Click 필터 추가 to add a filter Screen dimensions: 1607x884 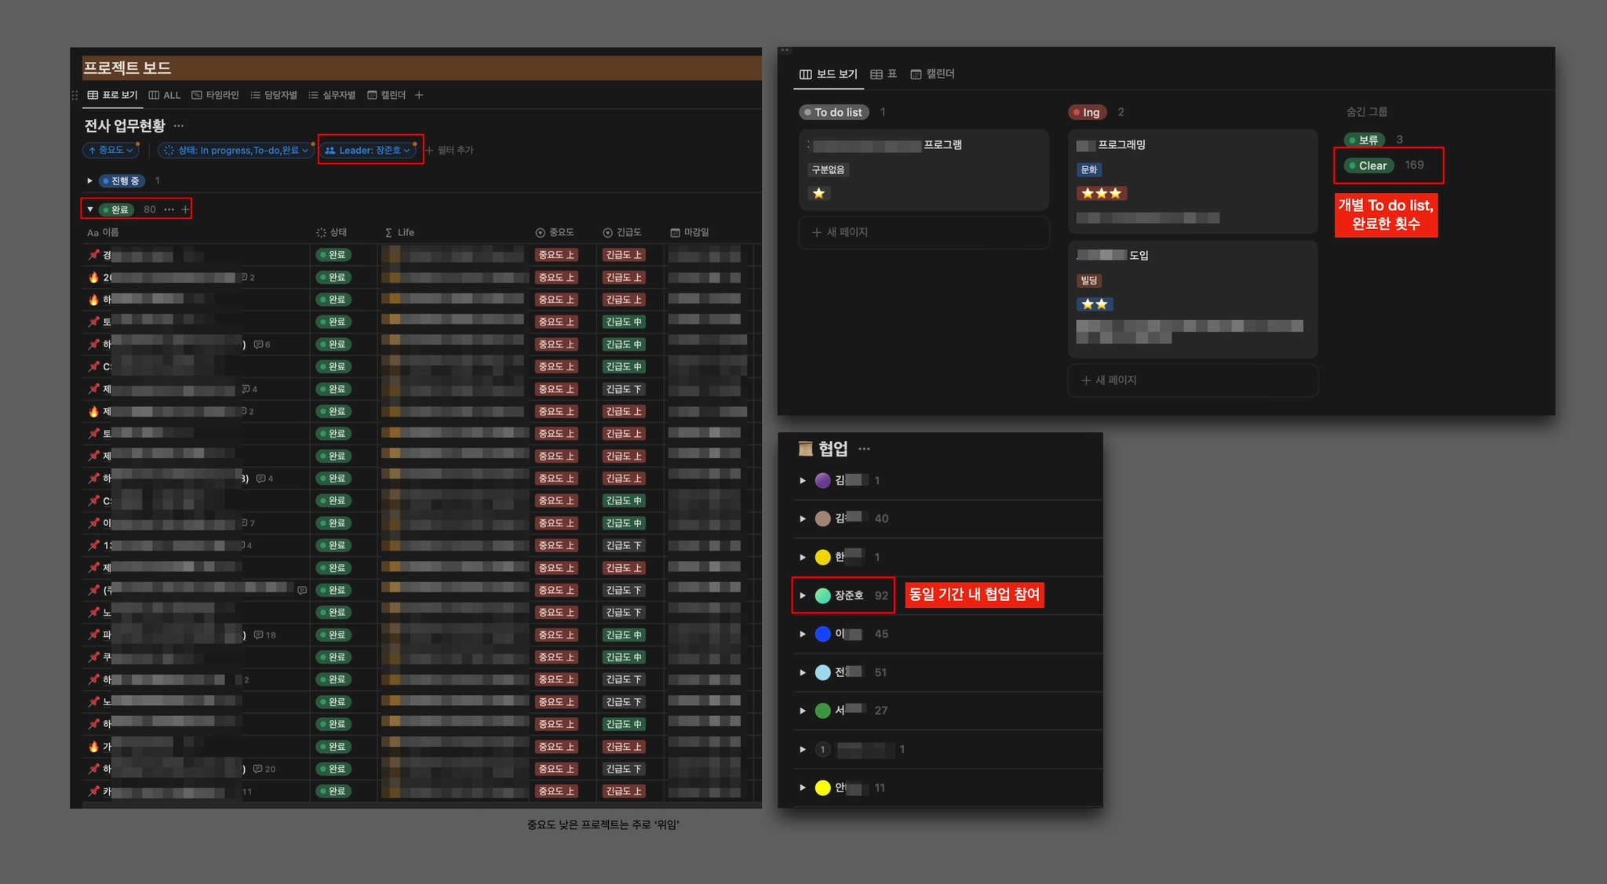(x=450, y=150)
